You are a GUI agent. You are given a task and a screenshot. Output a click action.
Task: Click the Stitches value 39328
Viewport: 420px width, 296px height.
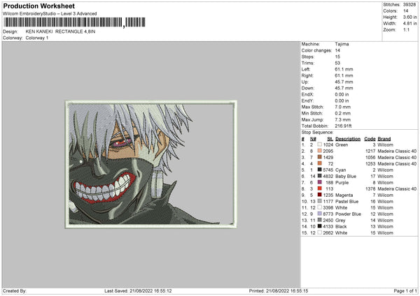click(409, 5)
